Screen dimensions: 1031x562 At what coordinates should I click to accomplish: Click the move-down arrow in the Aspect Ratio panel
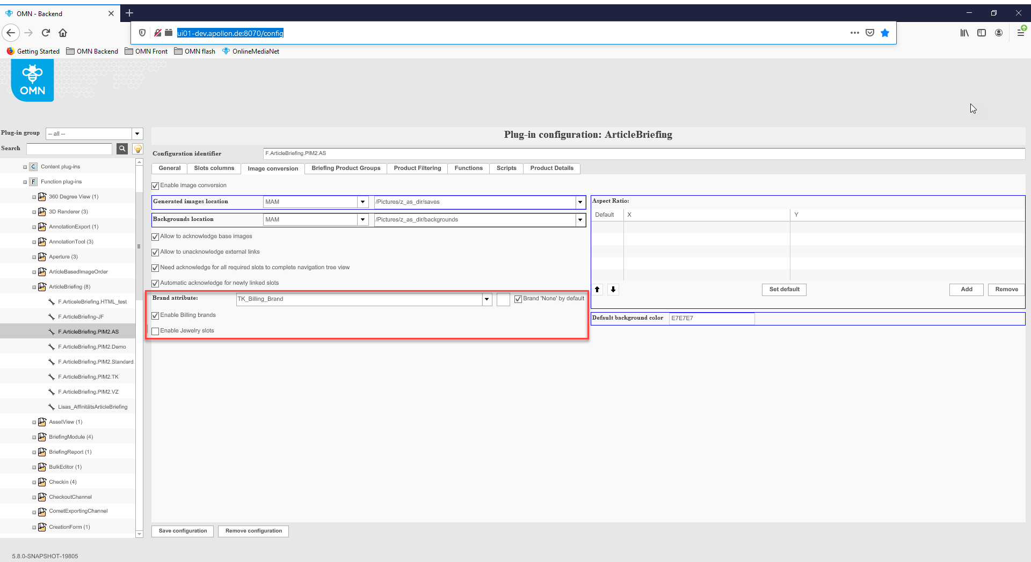click(x=613, y=289)
